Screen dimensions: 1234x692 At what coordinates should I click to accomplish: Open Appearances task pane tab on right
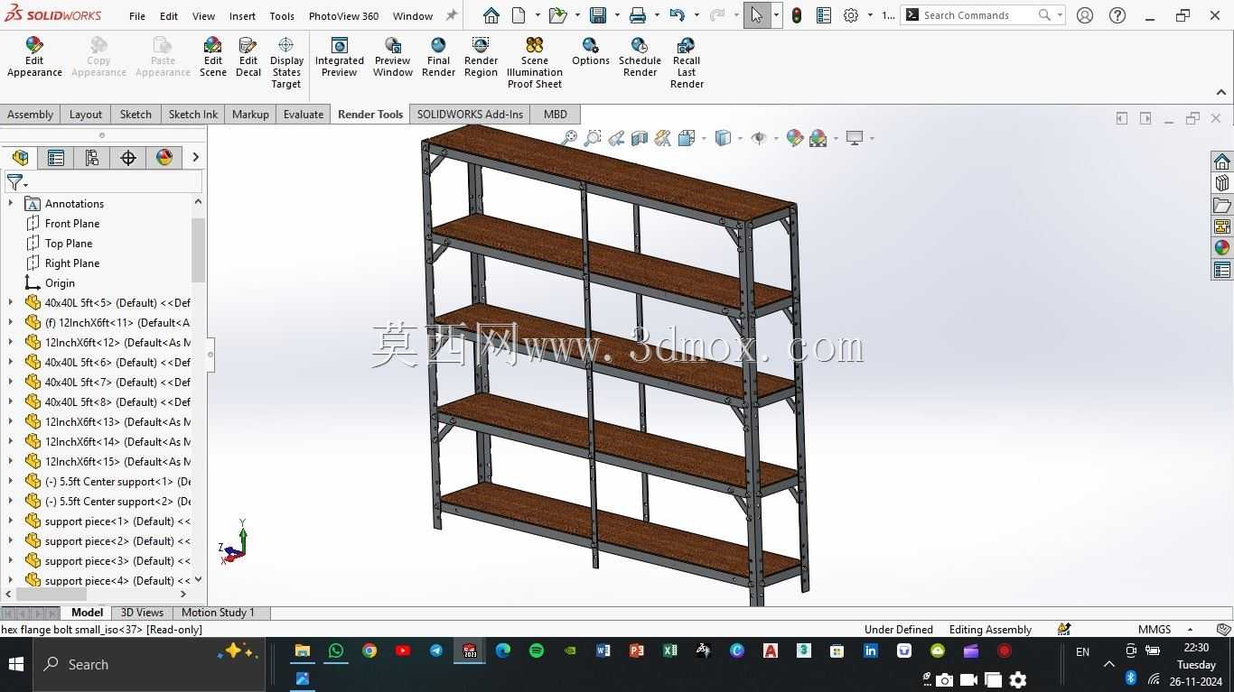[1222, 248]
